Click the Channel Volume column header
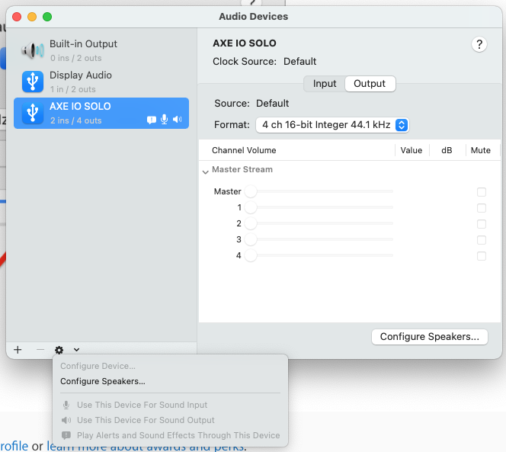 click(244, 150)
